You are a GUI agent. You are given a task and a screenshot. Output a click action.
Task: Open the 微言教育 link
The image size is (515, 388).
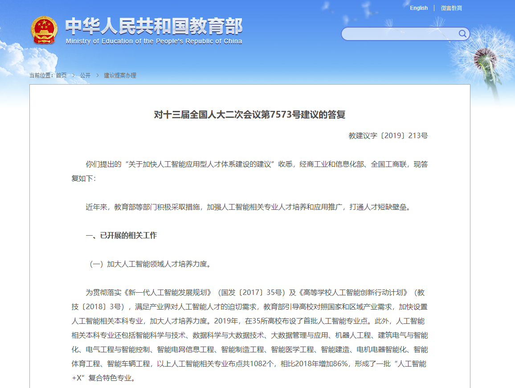click(x=451, y=8)
